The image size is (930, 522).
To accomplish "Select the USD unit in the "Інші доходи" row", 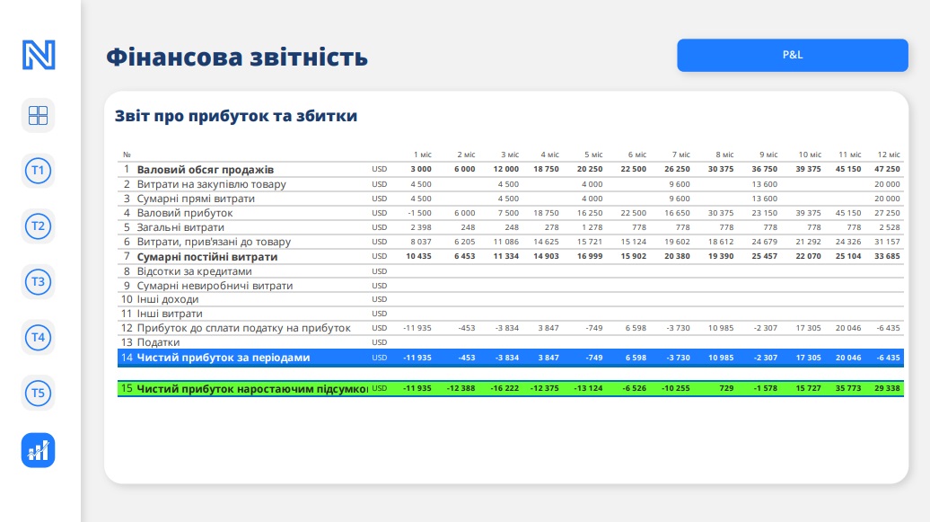I will (x=380, y=300).
